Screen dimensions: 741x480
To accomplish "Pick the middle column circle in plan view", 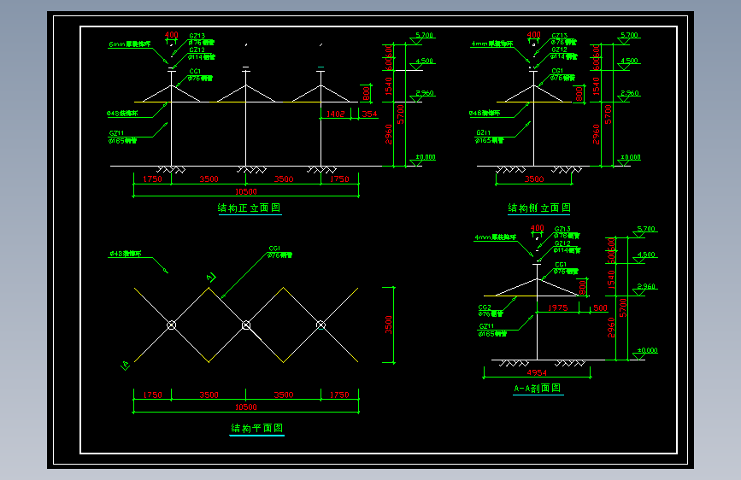I will pyautogui.click(x=246, y=325).
